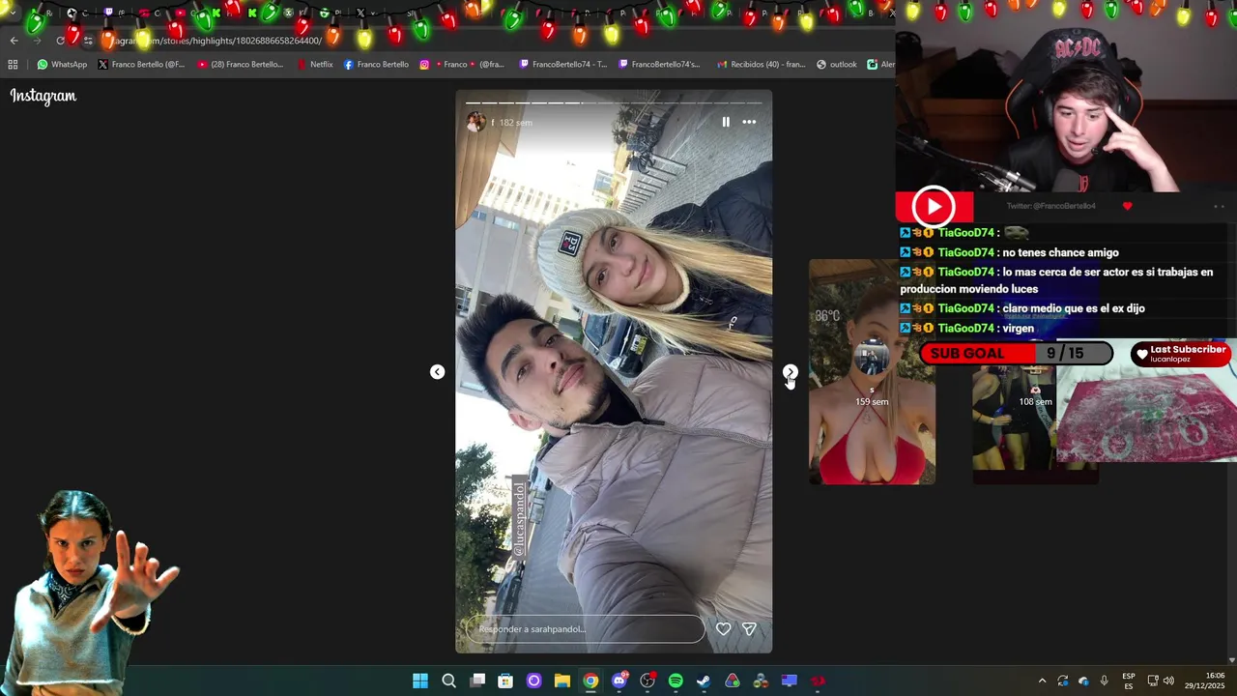Image resolution: width=1237 pixels, height=696 pixels.
Task: Open the Instagram 'Franco' bookmark
Action: pyautogui.click(x=462, y=65)
